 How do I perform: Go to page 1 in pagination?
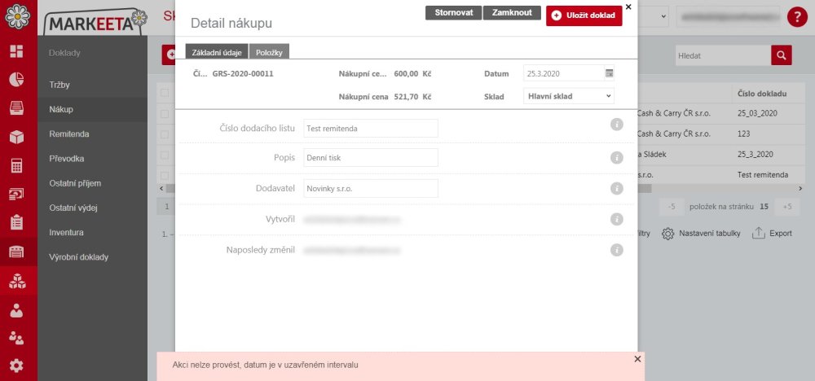click(166, 207)
